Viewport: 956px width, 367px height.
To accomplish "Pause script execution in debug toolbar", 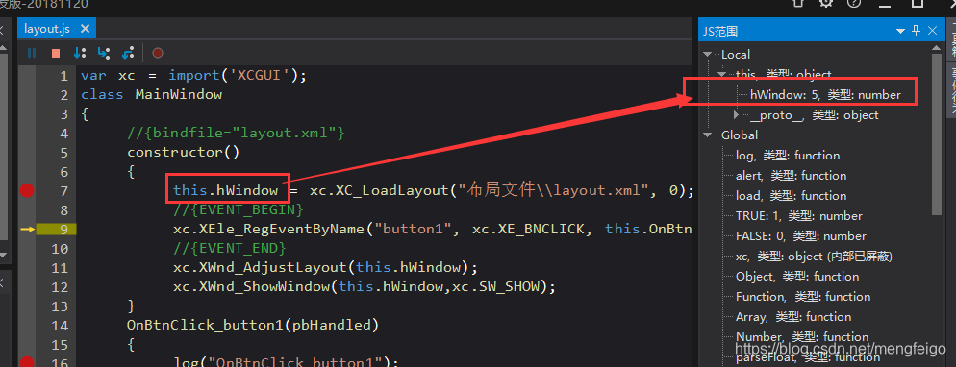I will click(32, 53).
